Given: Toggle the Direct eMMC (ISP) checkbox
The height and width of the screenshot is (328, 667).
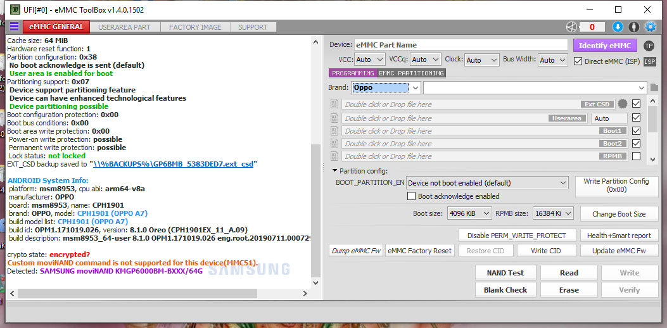Looking at the screenshot, I should click(x=578, y=61).
